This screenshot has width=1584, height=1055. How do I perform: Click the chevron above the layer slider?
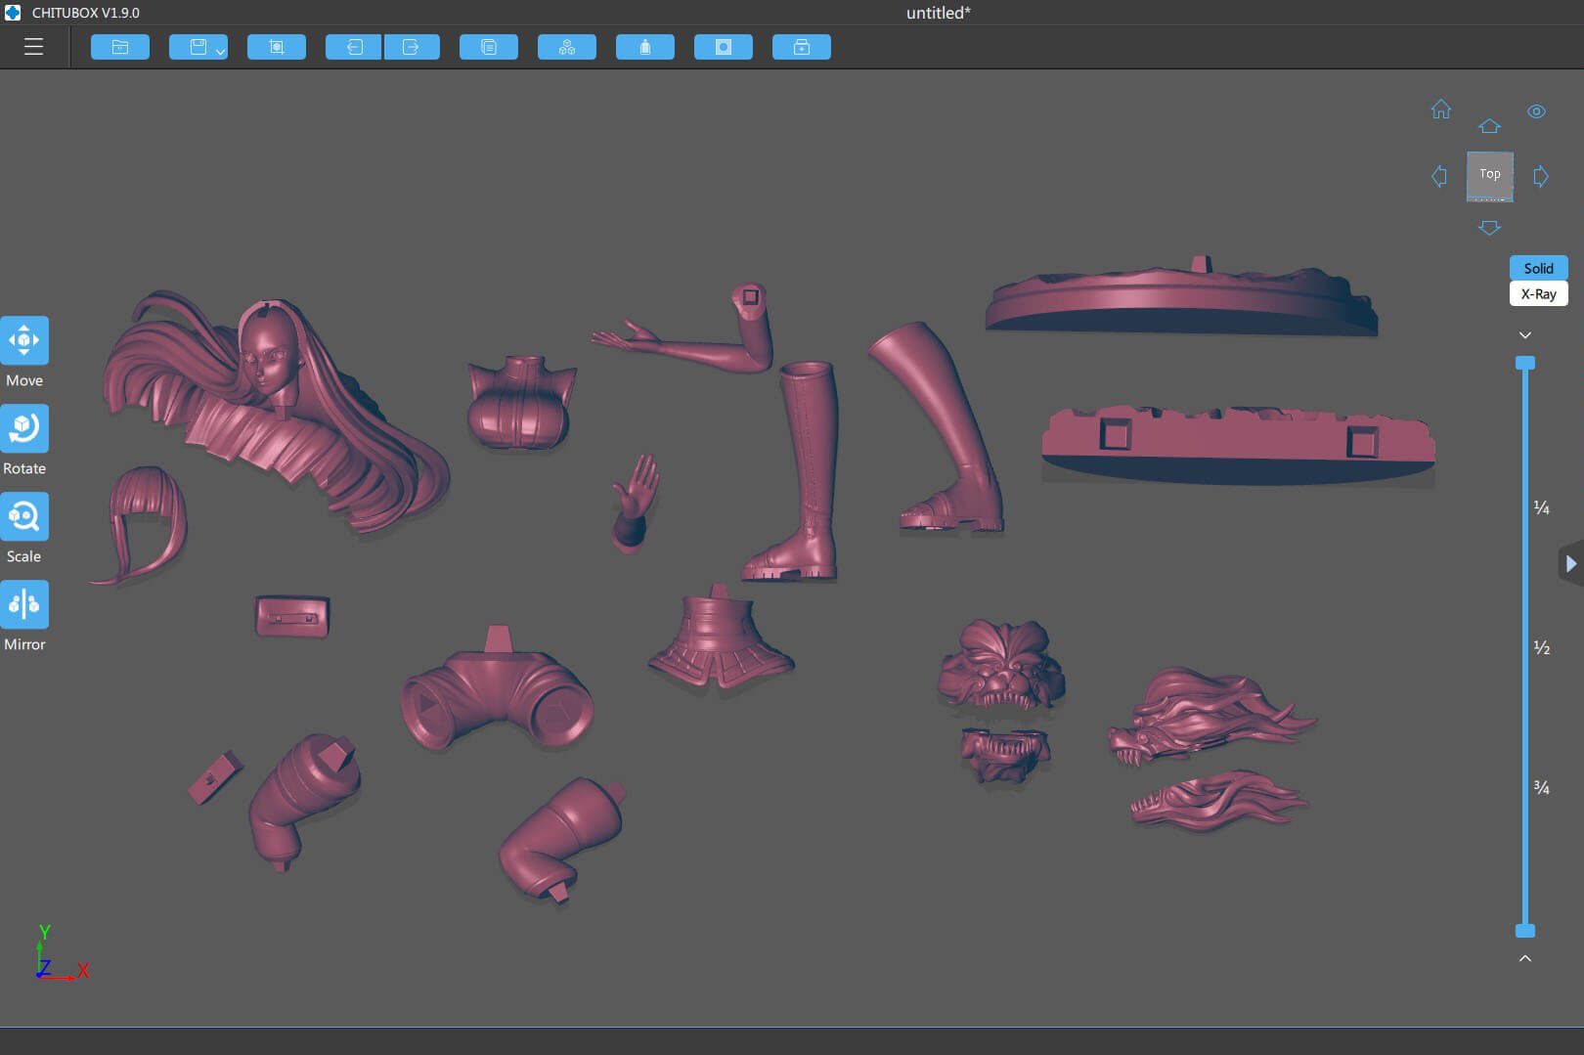click(1525, 334)
